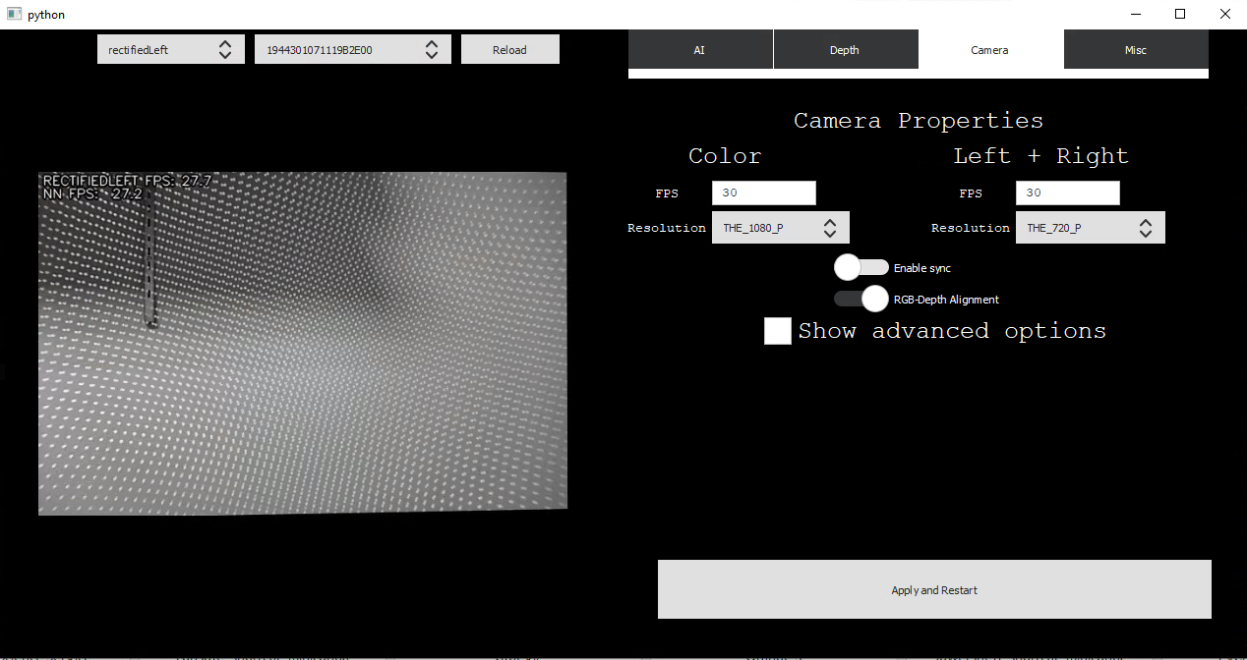The image size is (1247, 660).
Task: Check the Show advanced options box
Action: click(x=778, y=331)
